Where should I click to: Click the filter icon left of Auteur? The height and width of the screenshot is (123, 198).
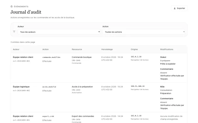(x=14, y=32)
